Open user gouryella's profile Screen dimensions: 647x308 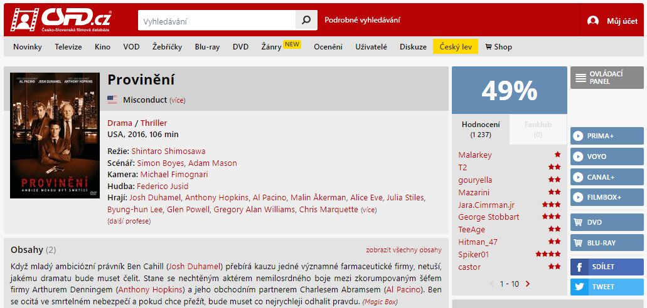tap(475, 180)
